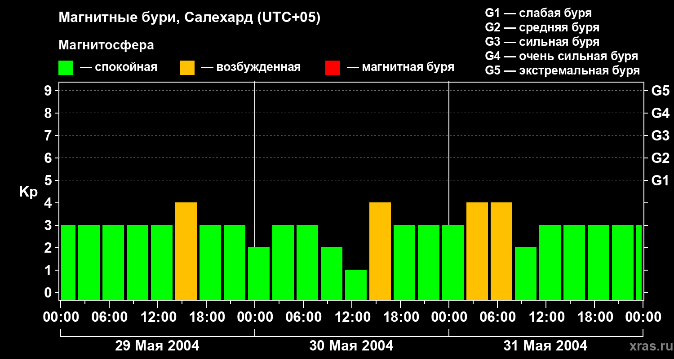Click the date label '30 Мая 2004'
Image resolution: width=674 pixels, height=359 pixels.
click(x=351, y=346)
